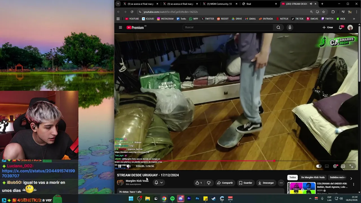Screen dimensions: 361x203
Task: Open the TWITCH bookmark
Action: (327, 19)
